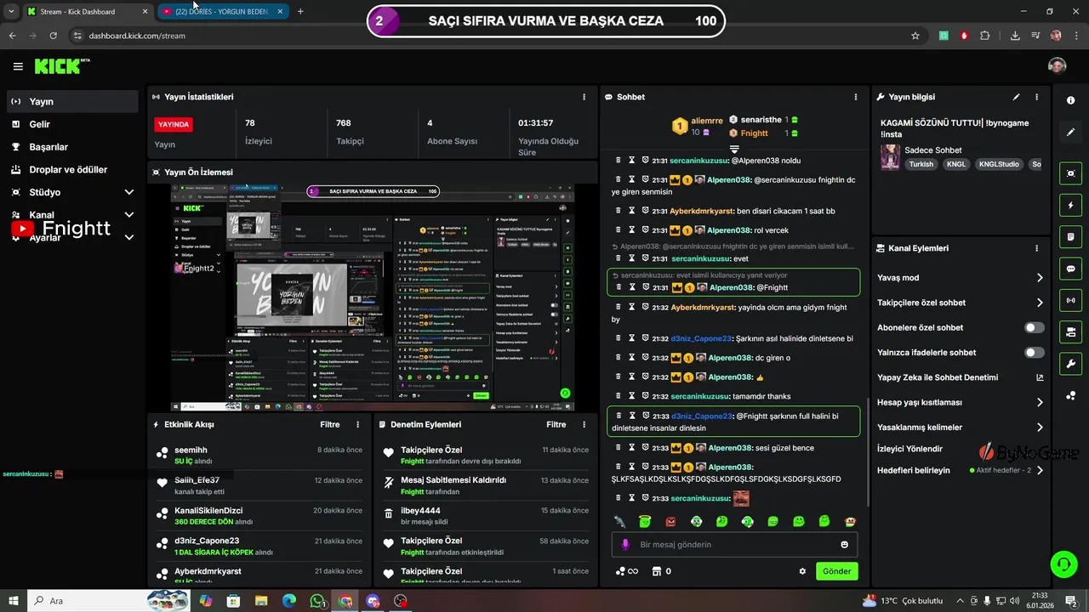
Task: Toggle Yalnızca ifadelerle sohbet switch
Action: (x=1034, y=352)
